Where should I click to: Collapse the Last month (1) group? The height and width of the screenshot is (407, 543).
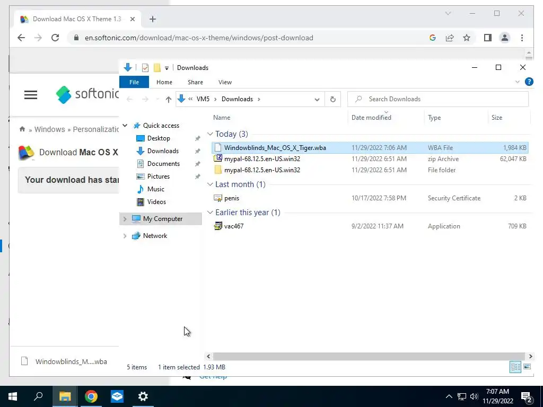coord(210,184)
